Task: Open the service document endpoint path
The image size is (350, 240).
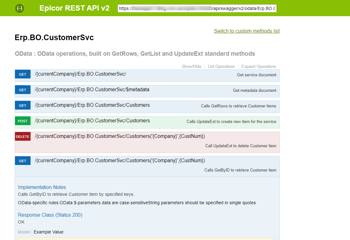Action: point(80,74)
